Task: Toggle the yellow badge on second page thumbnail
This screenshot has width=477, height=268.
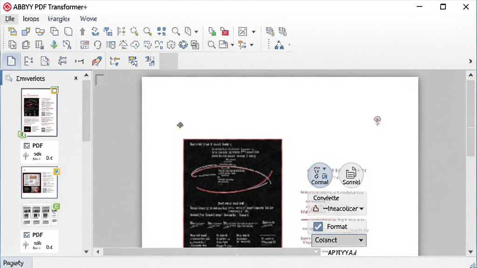Action: click(x=56, y=172)
